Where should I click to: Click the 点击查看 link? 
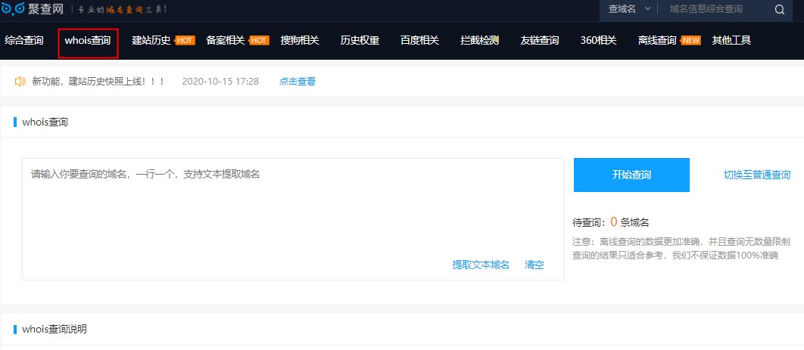point(298,81)
